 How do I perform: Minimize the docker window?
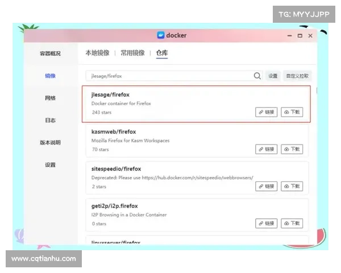[x=289, y=35]
